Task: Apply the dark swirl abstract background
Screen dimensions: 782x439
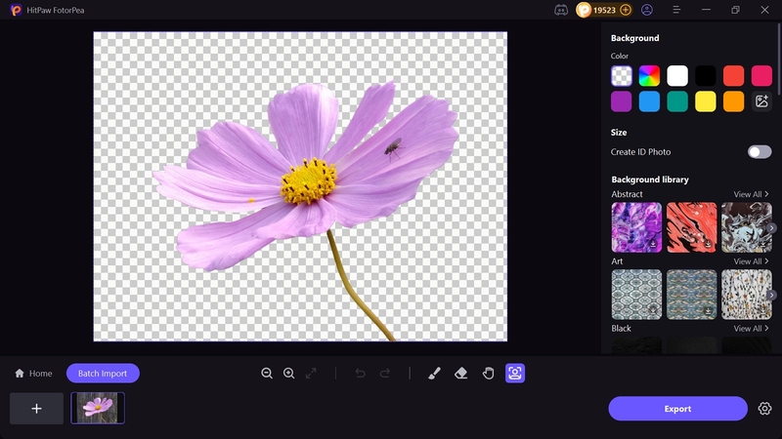Action: click(747, 227)
